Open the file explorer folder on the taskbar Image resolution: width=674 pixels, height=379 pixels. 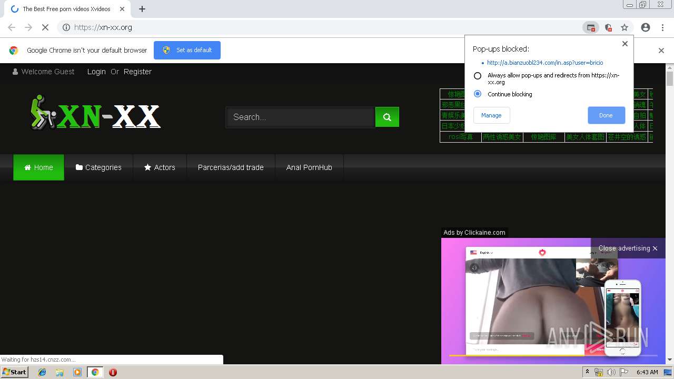click(x=60, y=372)
